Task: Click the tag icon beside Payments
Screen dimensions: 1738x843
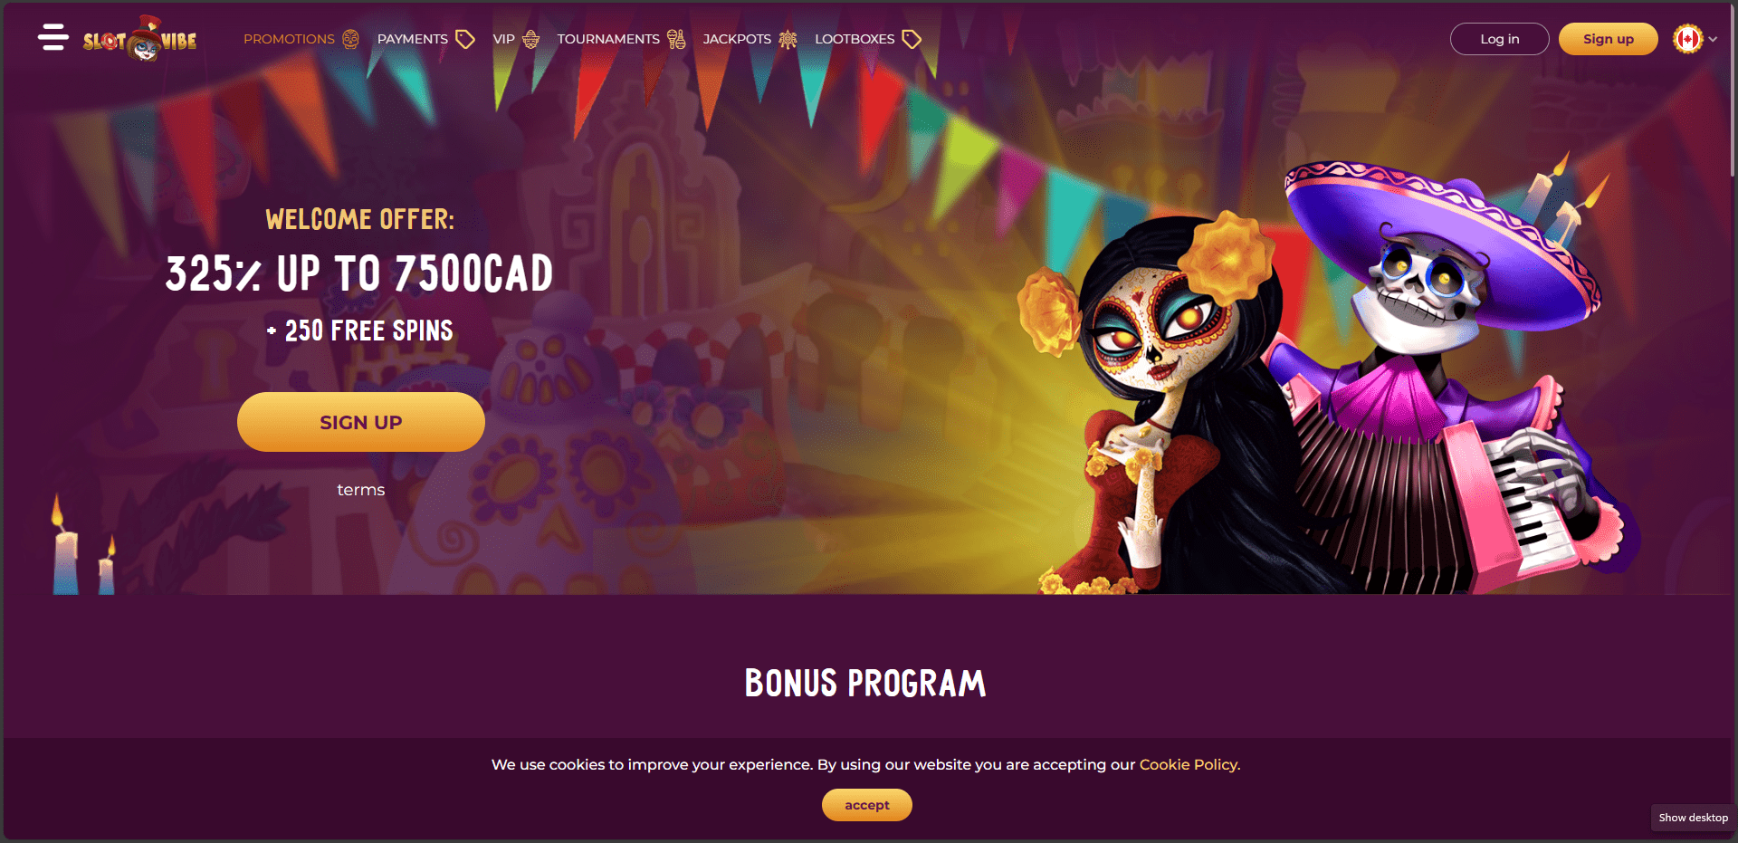Action: tap(465, 39)
